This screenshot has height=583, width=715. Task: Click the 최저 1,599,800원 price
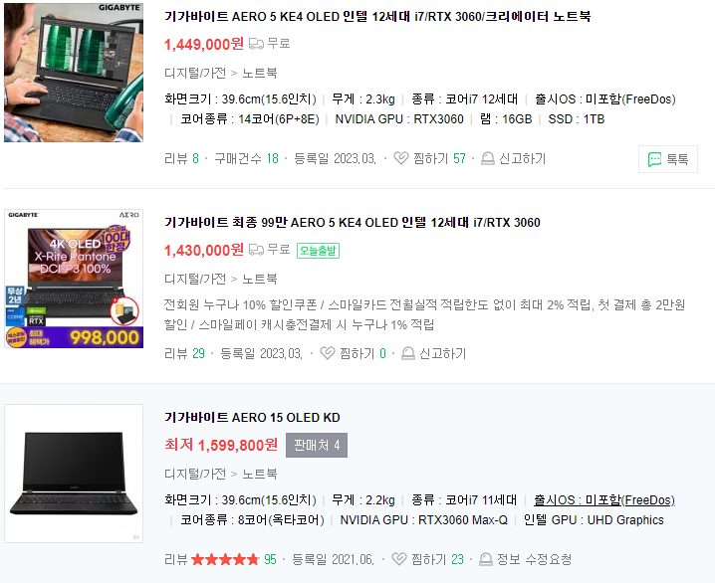(221, 445)
